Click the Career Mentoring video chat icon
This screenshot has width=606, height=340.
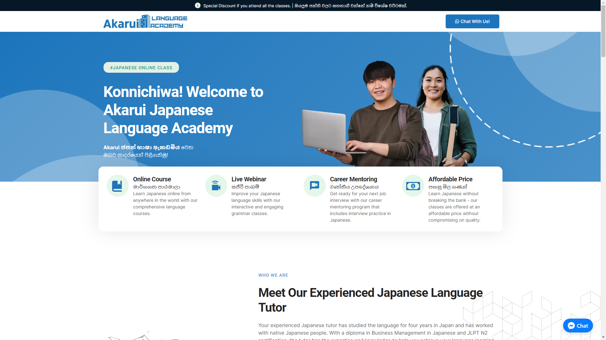(314, 186)
